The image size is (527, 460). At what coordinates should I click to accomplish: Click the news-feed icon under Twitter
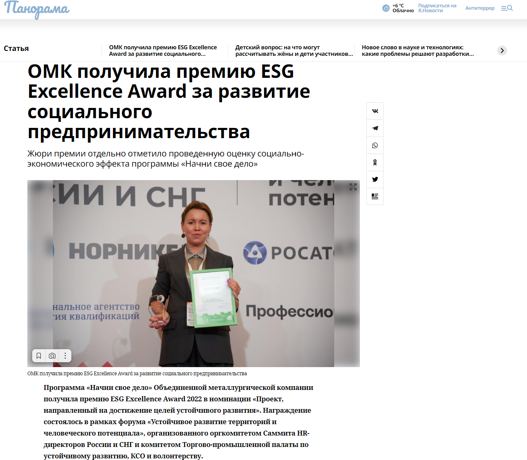pyautogui.click(x=375, y=196)
